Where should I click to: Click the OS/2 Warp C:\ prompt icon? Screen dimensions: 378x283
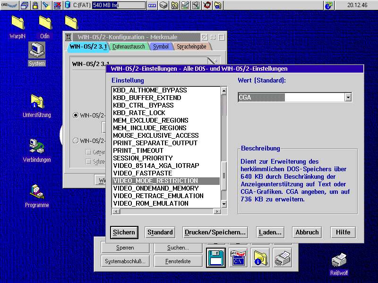point(238,258)
